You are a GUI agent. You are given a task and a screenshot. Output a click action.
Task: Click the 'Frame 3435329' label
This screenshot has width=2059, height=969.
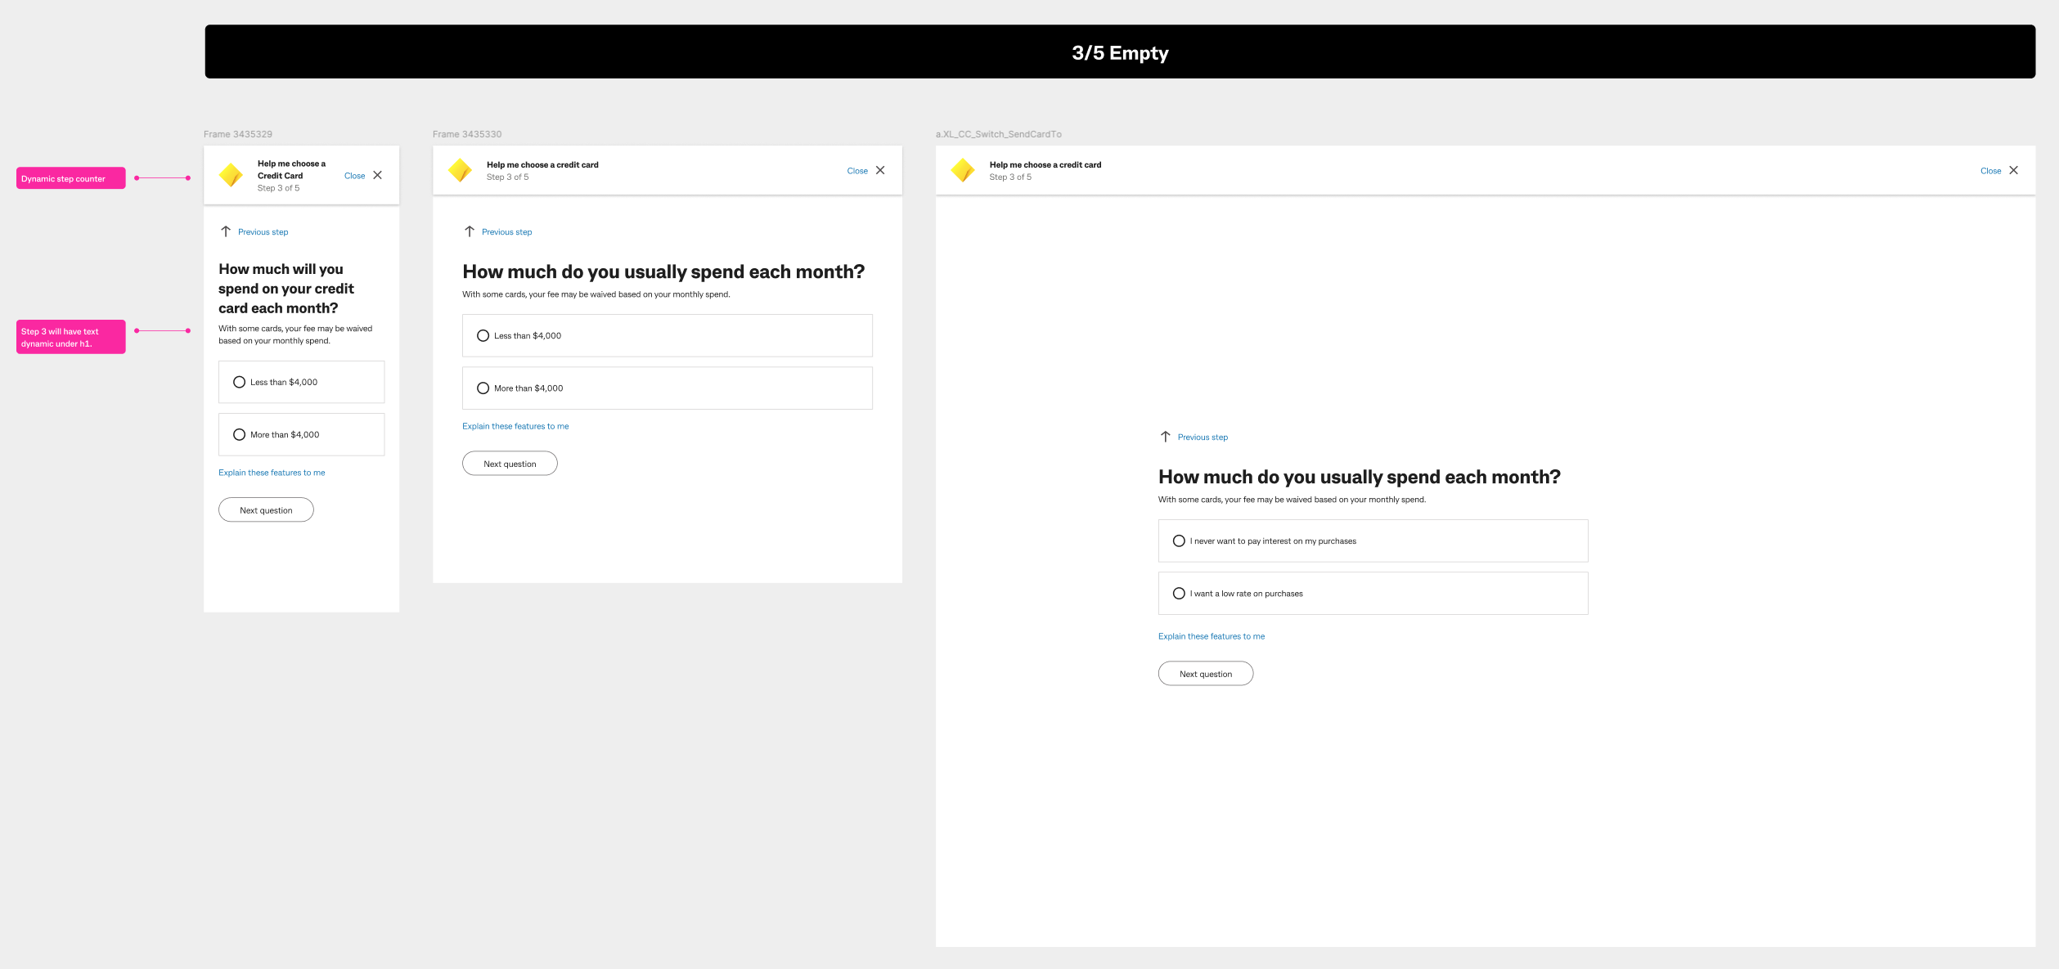tap(238, 134)
